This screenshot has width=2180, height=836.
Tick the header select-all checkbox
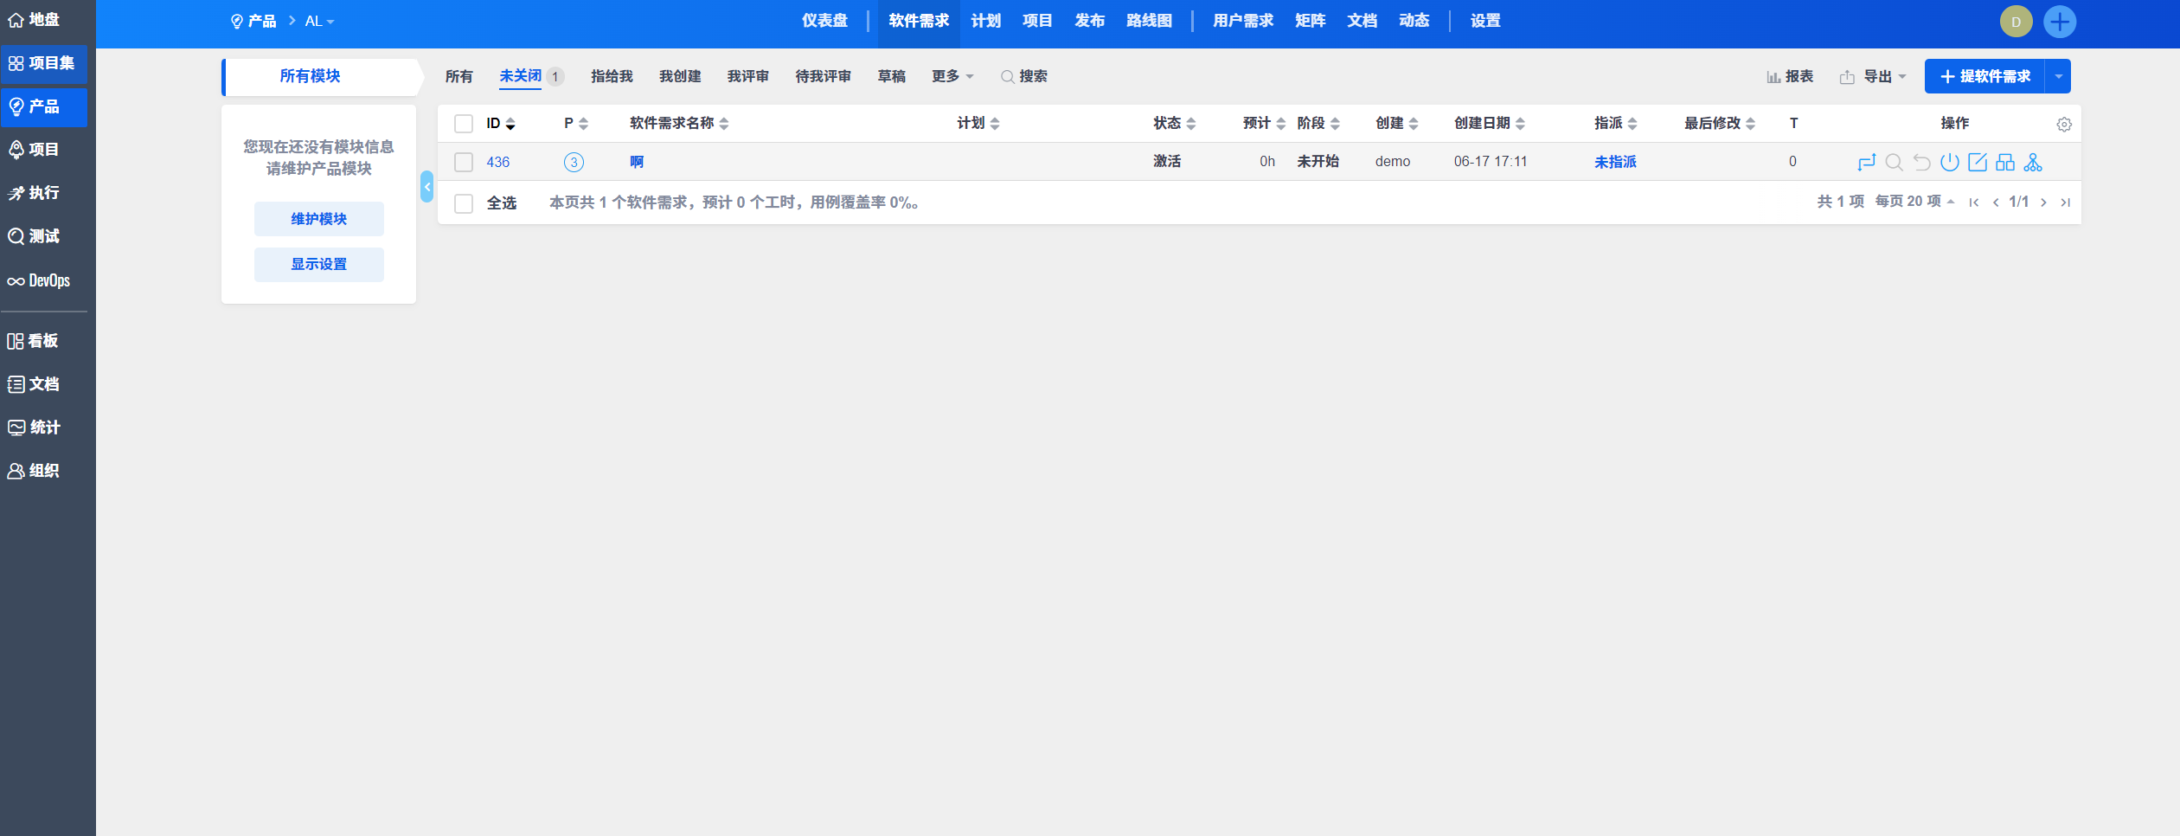coord(464,124)
